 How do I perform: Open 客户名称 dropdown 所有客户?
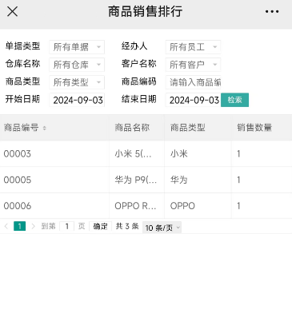click(x=193, y=65)
